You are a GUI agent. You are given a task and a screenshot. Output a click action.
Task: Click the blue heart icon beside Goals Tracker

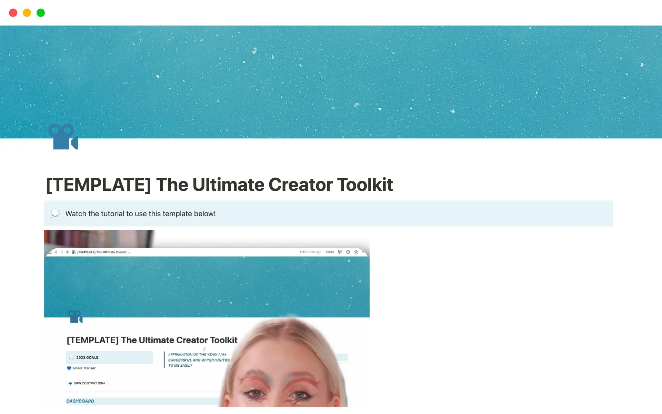pos(69,368)
